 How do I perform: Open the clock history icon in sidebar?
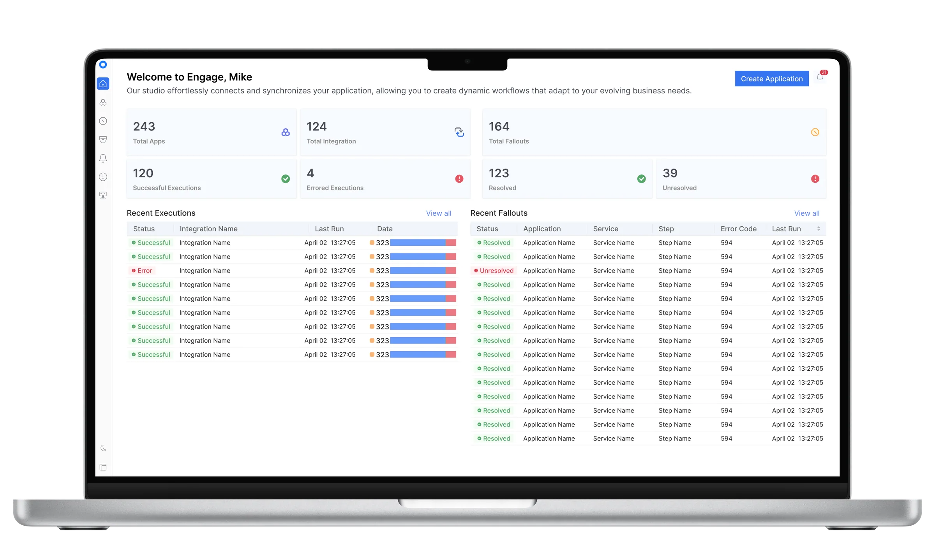[x=103, y=121]
